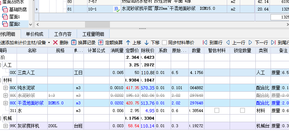Click the 类别 column header
This screenshot has width=289, height=137.
[263, 50]
